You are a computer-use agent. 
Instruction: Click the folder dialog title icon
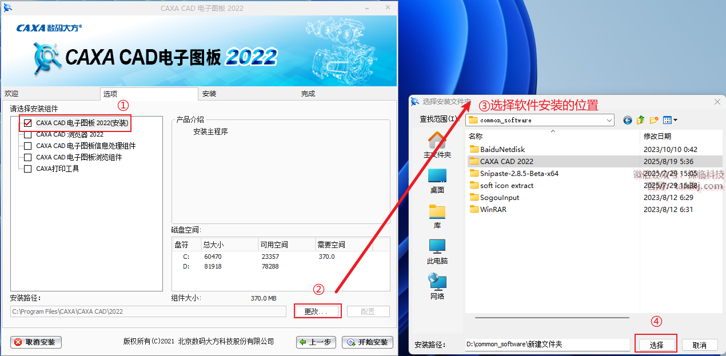[415, 102]
